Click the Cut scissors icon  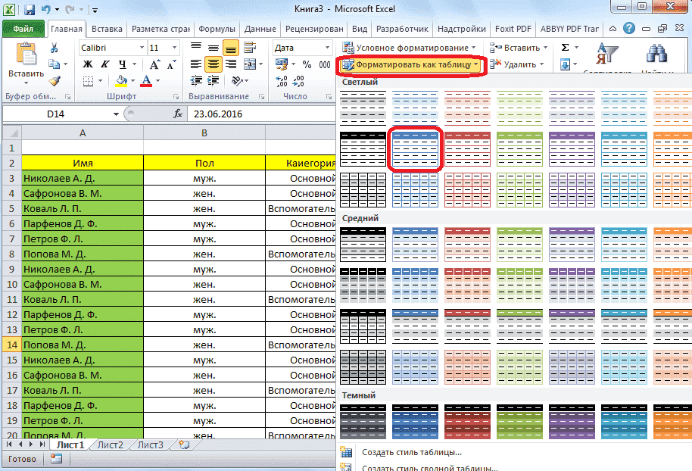point(54,48)
